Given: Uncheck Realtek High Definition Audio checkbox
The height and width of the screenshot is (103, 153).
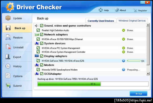Looking at the screenshot, I should pyautogui.click(x=38, y=30).
